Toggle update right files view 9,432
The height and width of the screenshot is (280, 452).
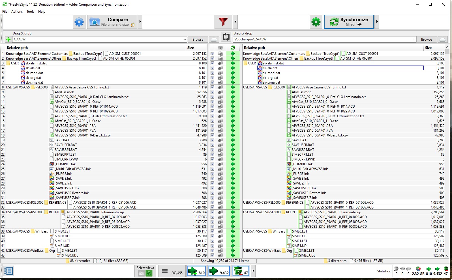pyautogui.click(x=218, y=271)
